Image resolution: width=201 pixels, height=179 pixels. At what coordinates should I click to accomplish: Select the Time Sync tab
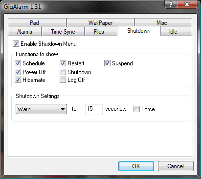[63, 32]
